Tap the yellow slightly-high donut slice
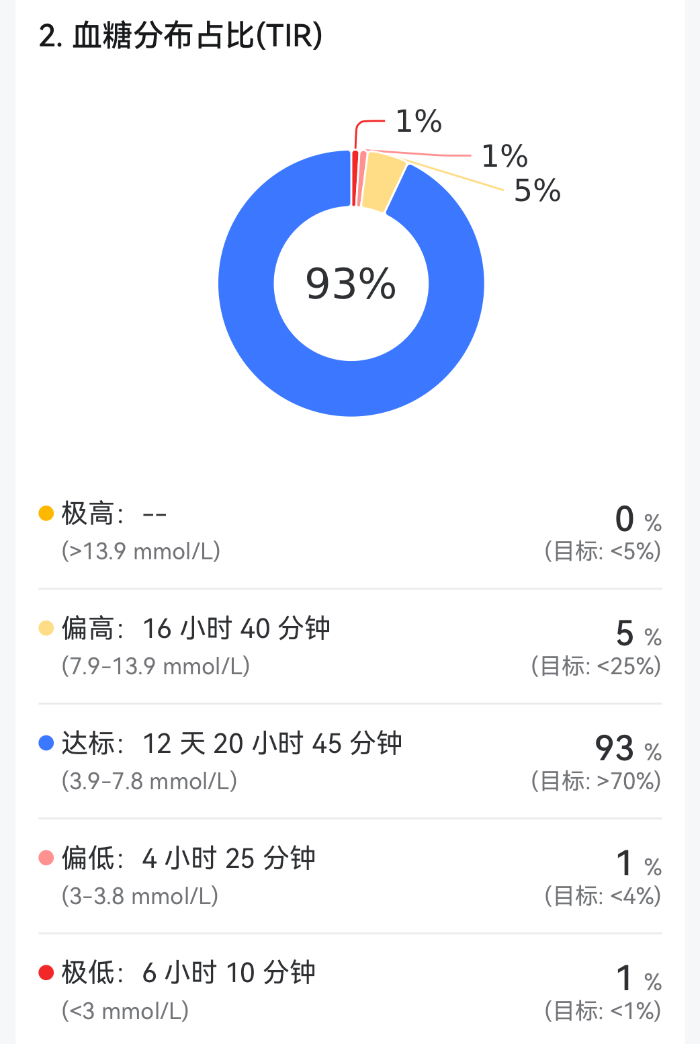This screenshot has height=1044, width=700. (x=382, y=182)
